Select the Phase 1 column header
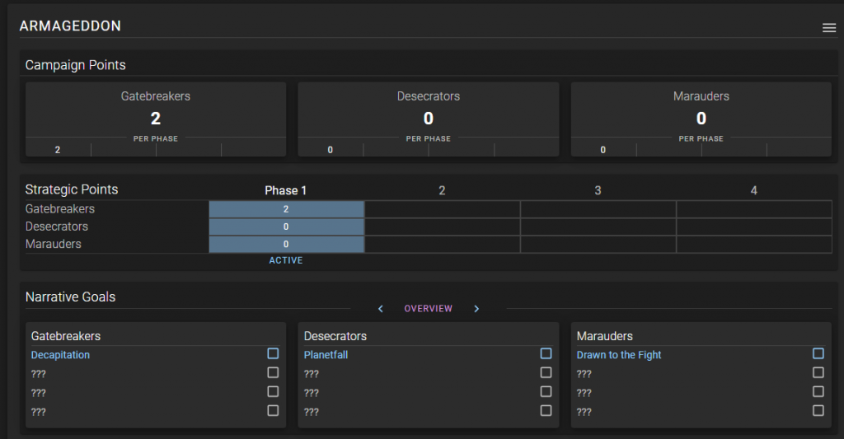 (285, 190)
